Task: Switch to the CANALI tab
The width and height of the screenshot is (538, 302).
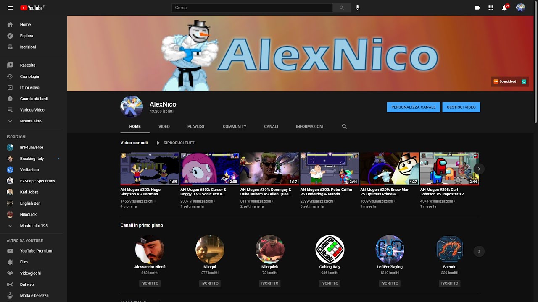Action: pyautogui.click(x=271, y=126)
